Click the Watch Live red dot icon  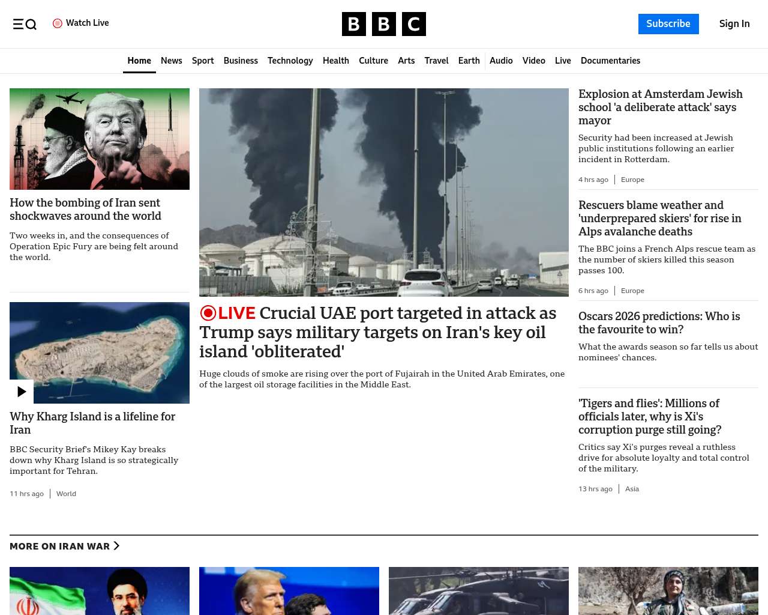[x=58, y=23]
